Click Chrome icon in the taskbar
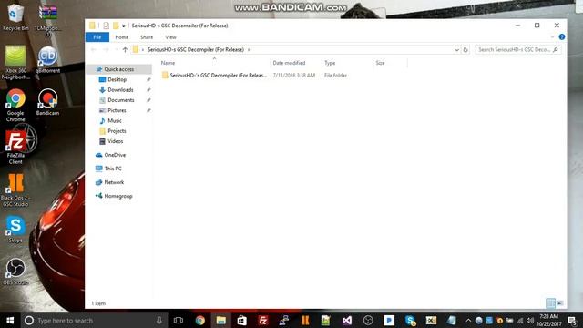This screenshot has width=583, height=328. click(x=200, y=320)
